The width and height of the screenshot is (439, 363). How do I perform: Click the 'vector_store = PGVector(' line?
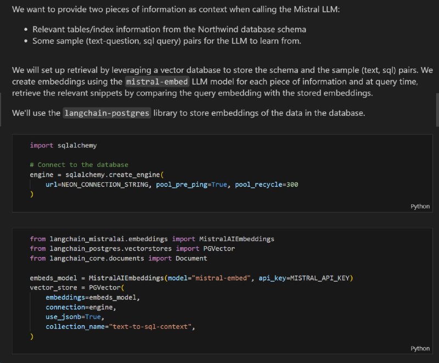(77, 288)
